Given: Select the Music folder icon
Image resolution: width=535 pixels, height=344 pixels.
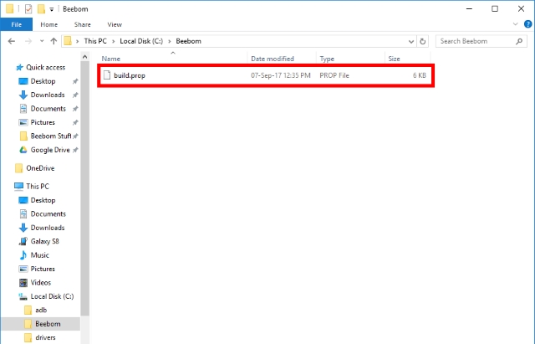Looking at the screenshot, I should pos(23,254).
